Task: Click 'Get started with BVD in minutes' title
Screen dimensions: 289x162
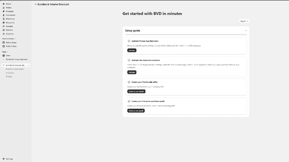Action: pos(152,14)
